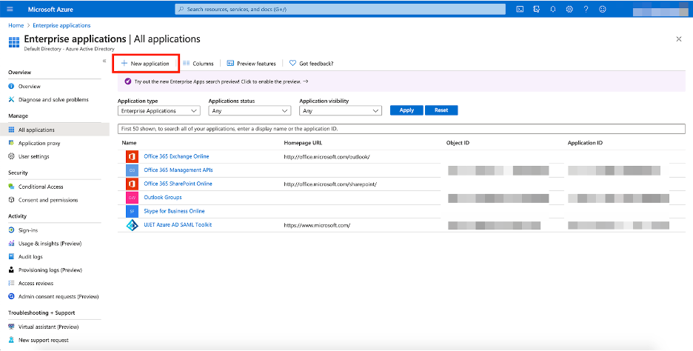The height and width of the screenshot is (351, 693).
Task: Click the application search filter field
Action: (x=401, y=129)
